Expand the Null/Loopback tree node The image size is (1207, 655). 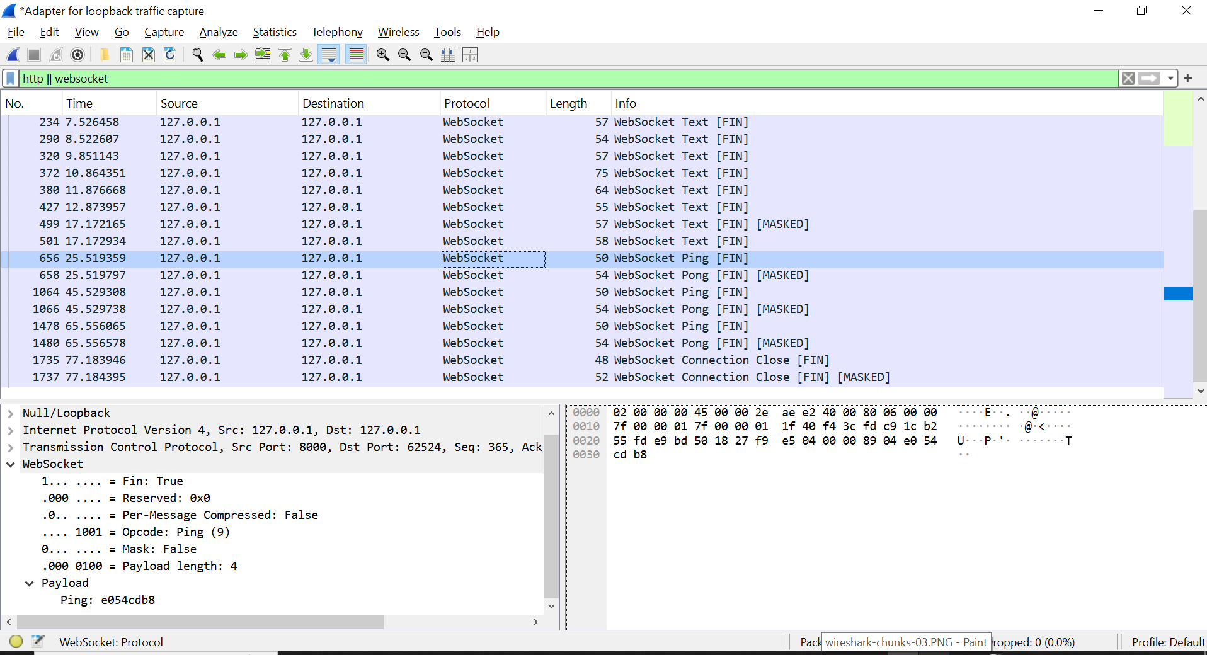[x=11, y=413]
